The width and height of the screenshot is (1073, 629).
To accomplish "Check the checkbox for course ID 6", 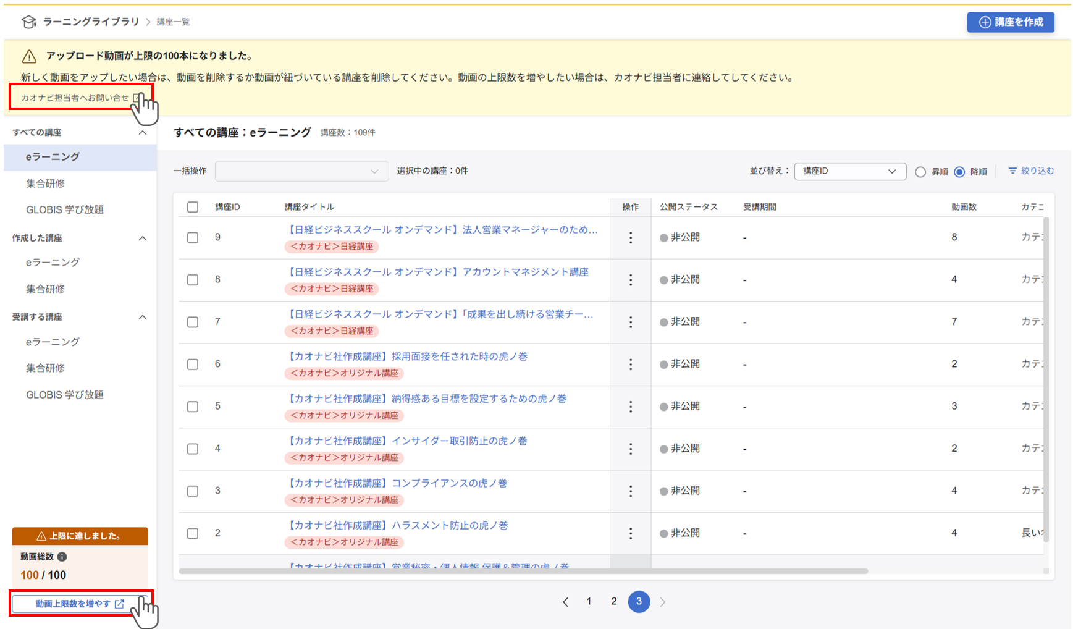I will click(192, 365).
